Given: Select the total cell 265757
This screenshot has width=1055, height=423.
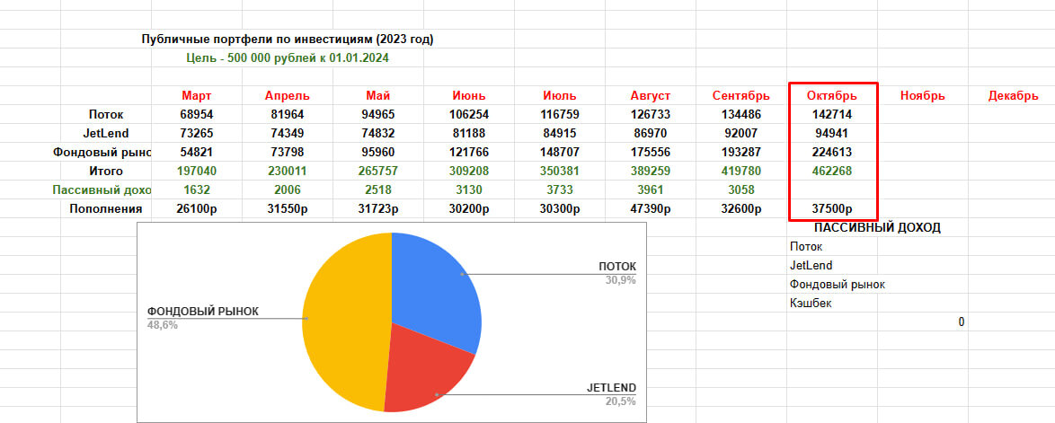Looking at the screenshot, I should [378, 171].
